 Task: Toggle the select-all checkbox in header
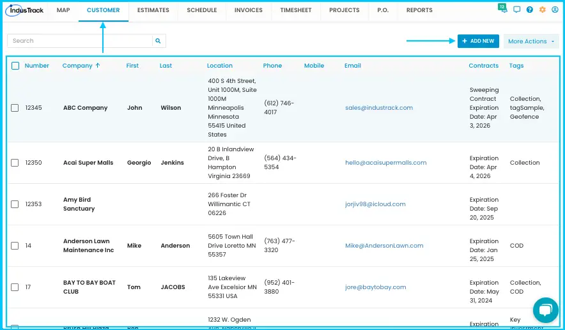[15, 66]
